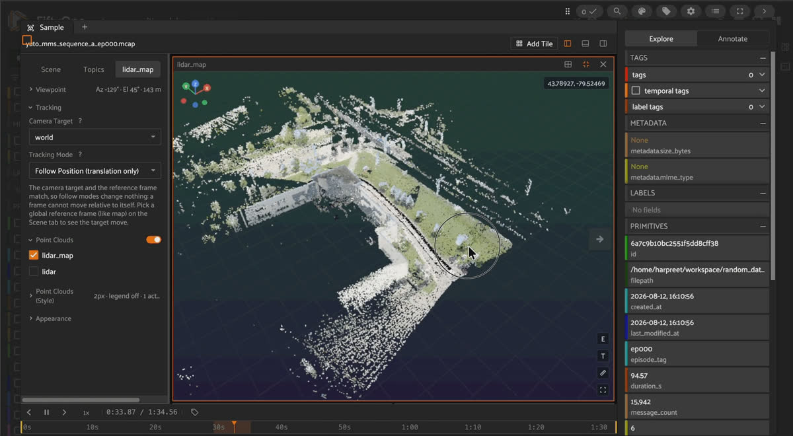Toggle the Point Clouds switch off
This screenshot has height=436, width=793.
153,240
